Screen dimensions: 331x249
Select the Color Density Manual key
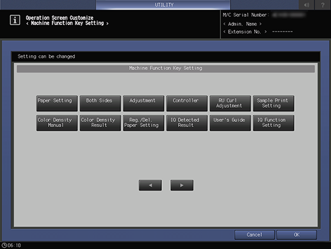57,123
